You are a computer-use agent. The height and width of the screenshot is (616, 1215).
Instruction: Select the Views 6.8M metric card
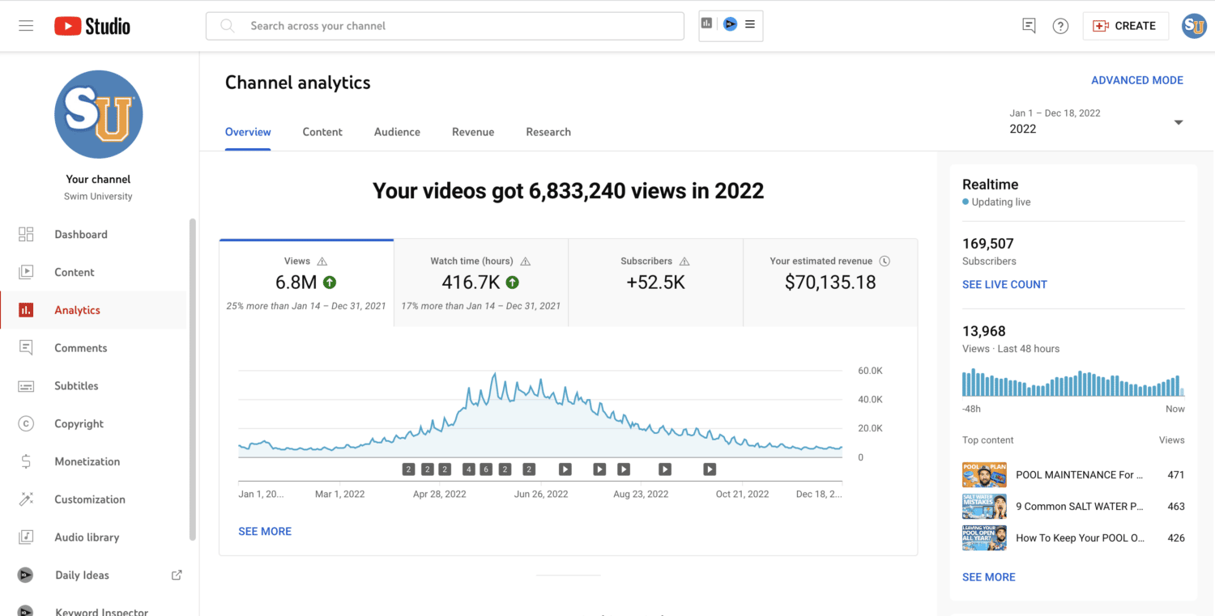click(306, 283)
